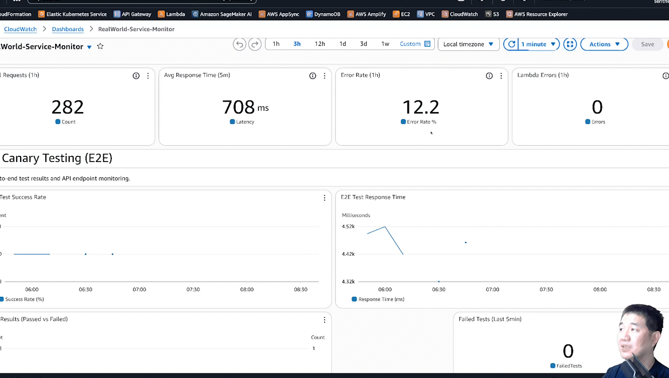The width and height of the screenshot is (669, 378).
Task: Select the 1w time range option
Action: 385,44
